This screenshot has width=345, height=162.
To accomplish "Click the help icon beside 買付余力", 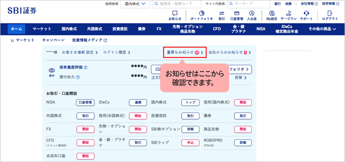I will [x=78, y=77].
